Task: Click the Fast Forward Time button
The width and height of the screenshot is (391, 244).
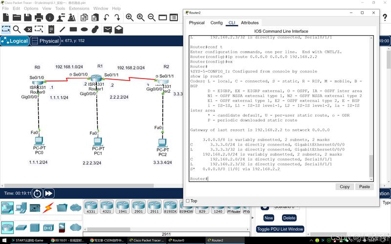Action: (x=49, y=193)
